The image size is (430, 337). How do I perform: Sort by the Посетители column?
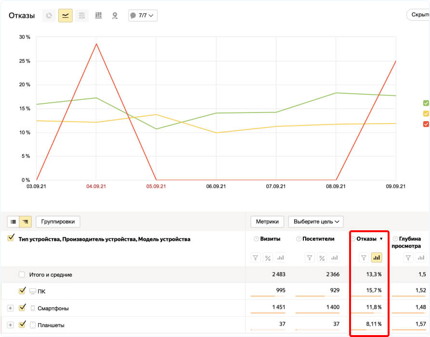(318, 239)
